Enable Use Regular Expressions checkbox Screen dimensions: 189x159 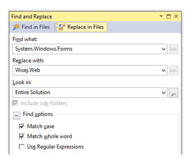click(22, 147)
